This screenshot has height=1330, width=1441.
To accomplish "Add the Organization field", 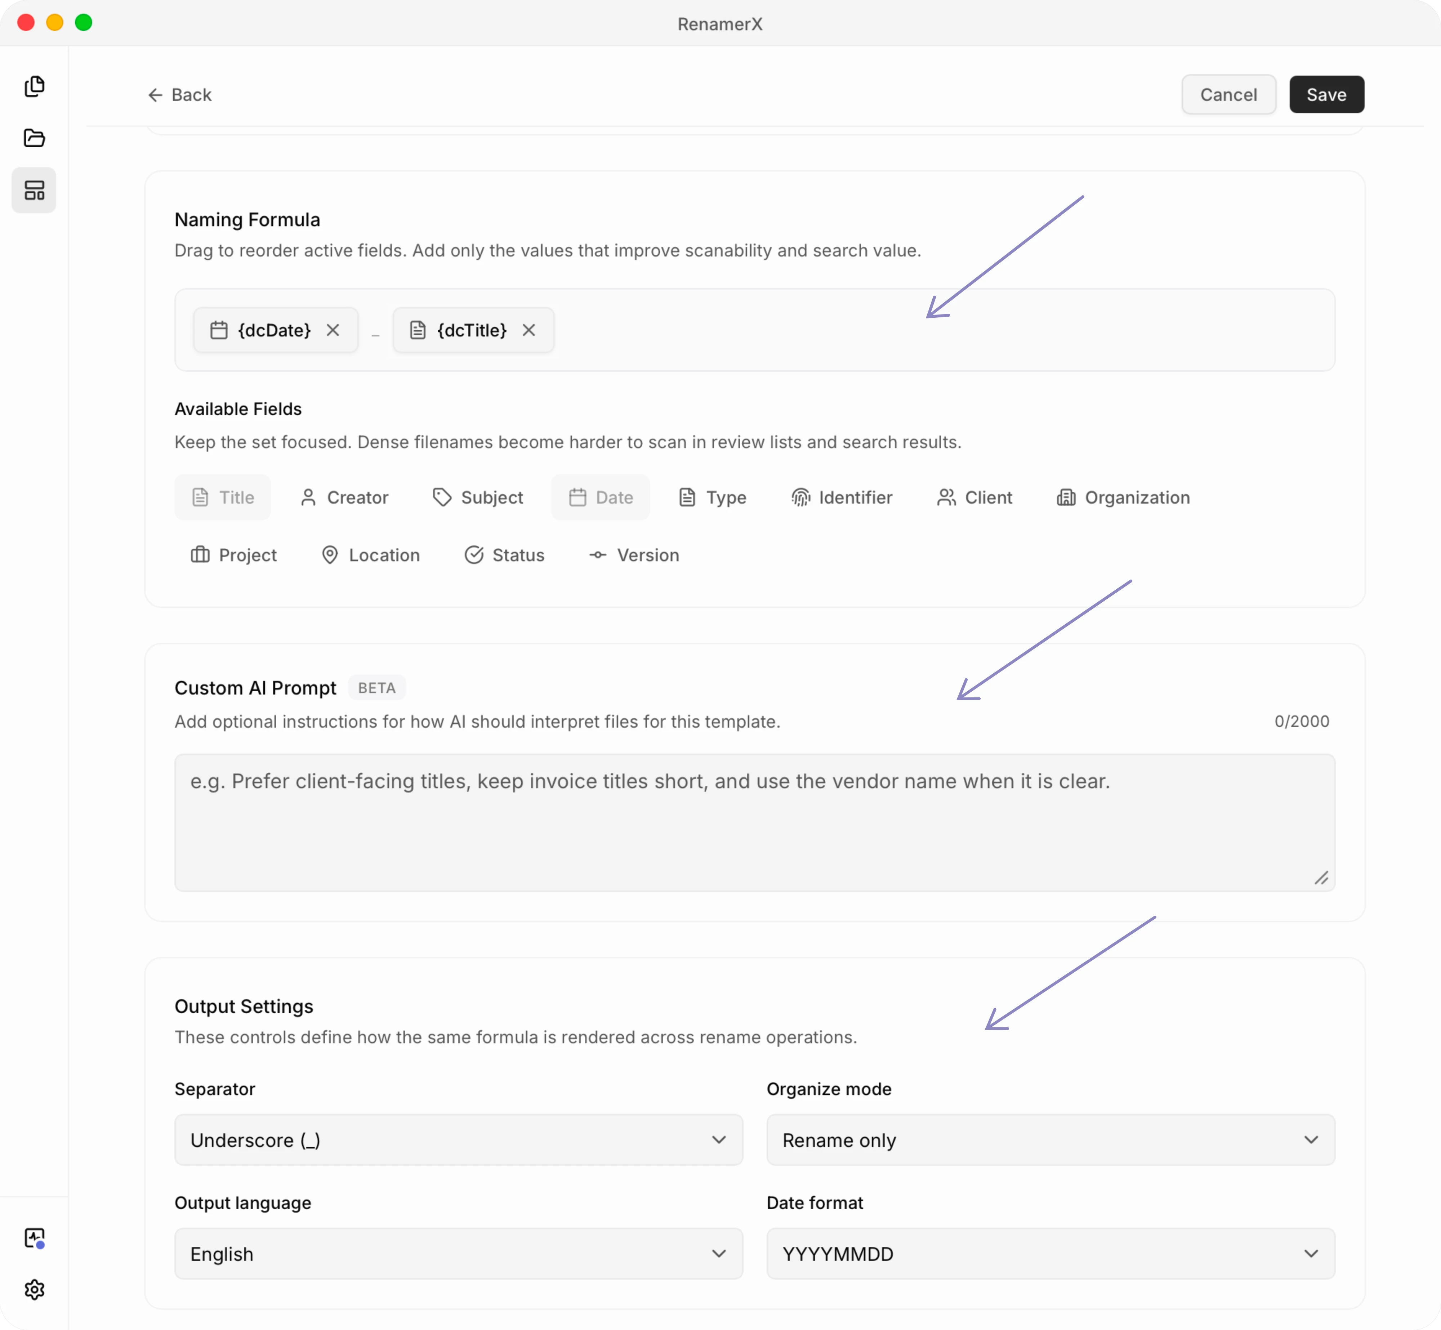I will pos(1123,497).
